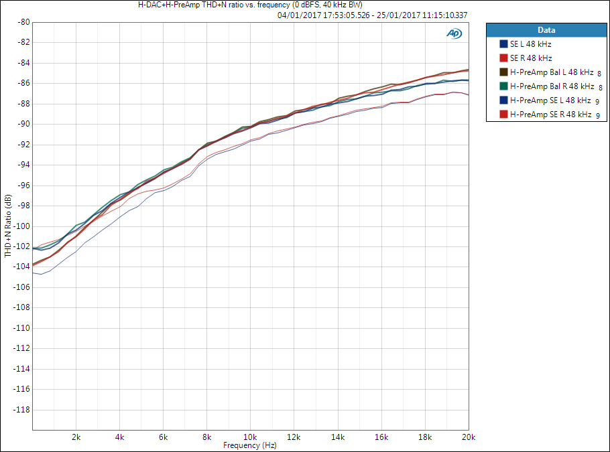This screenshot has height=452, width=610.
Task: Click the "2k" frequency axis label
Action: (76, 437)
